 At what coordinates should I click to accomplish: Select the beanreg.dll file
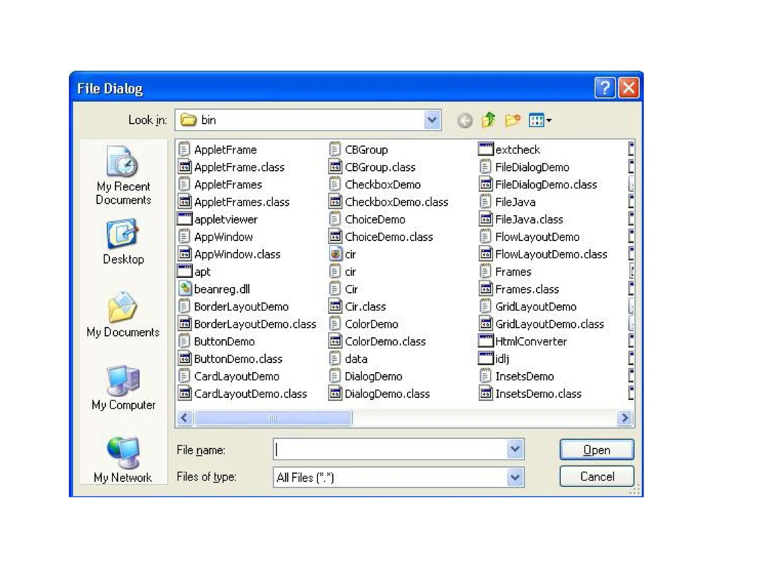coord(222,289)
